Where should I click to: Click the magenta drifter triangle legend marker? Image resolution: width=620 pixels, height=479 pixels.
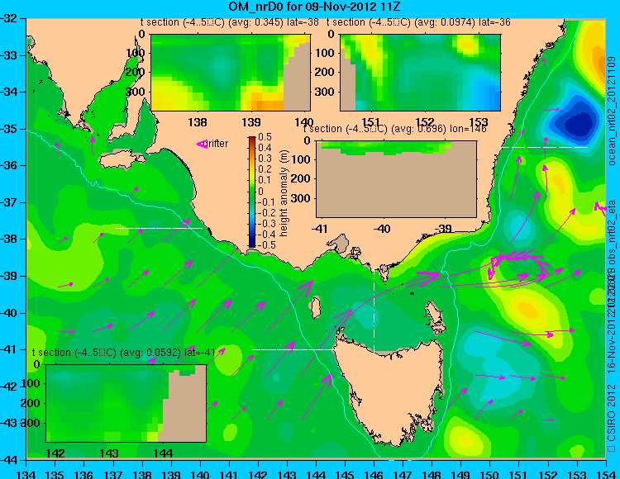(x=202, y=145)
